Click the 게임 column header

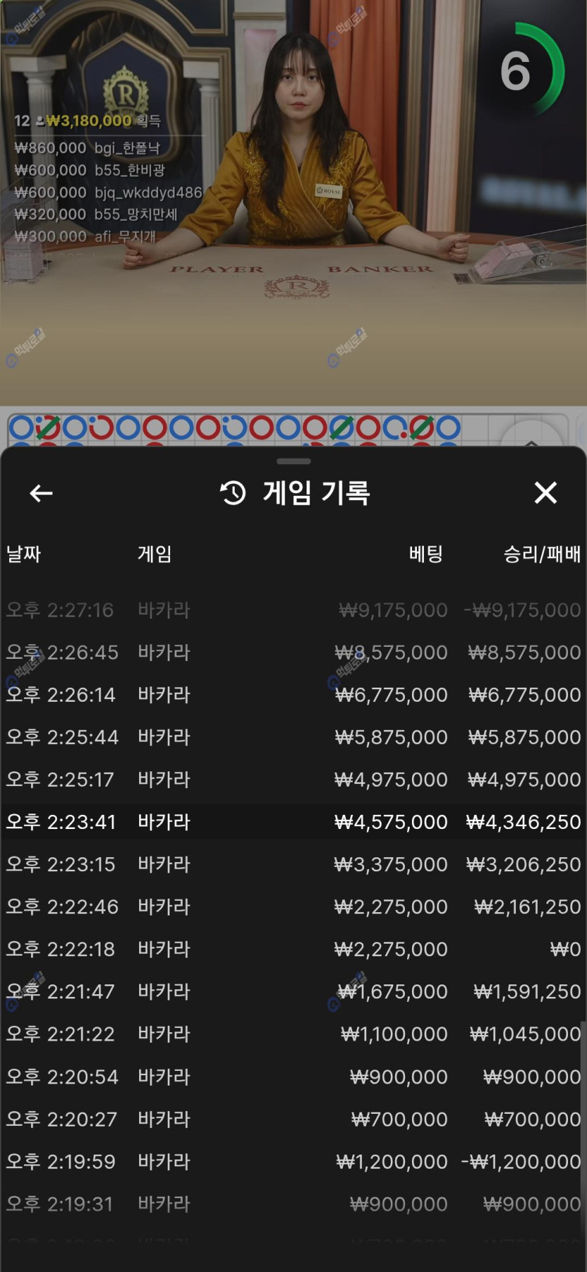click(155, 554)
